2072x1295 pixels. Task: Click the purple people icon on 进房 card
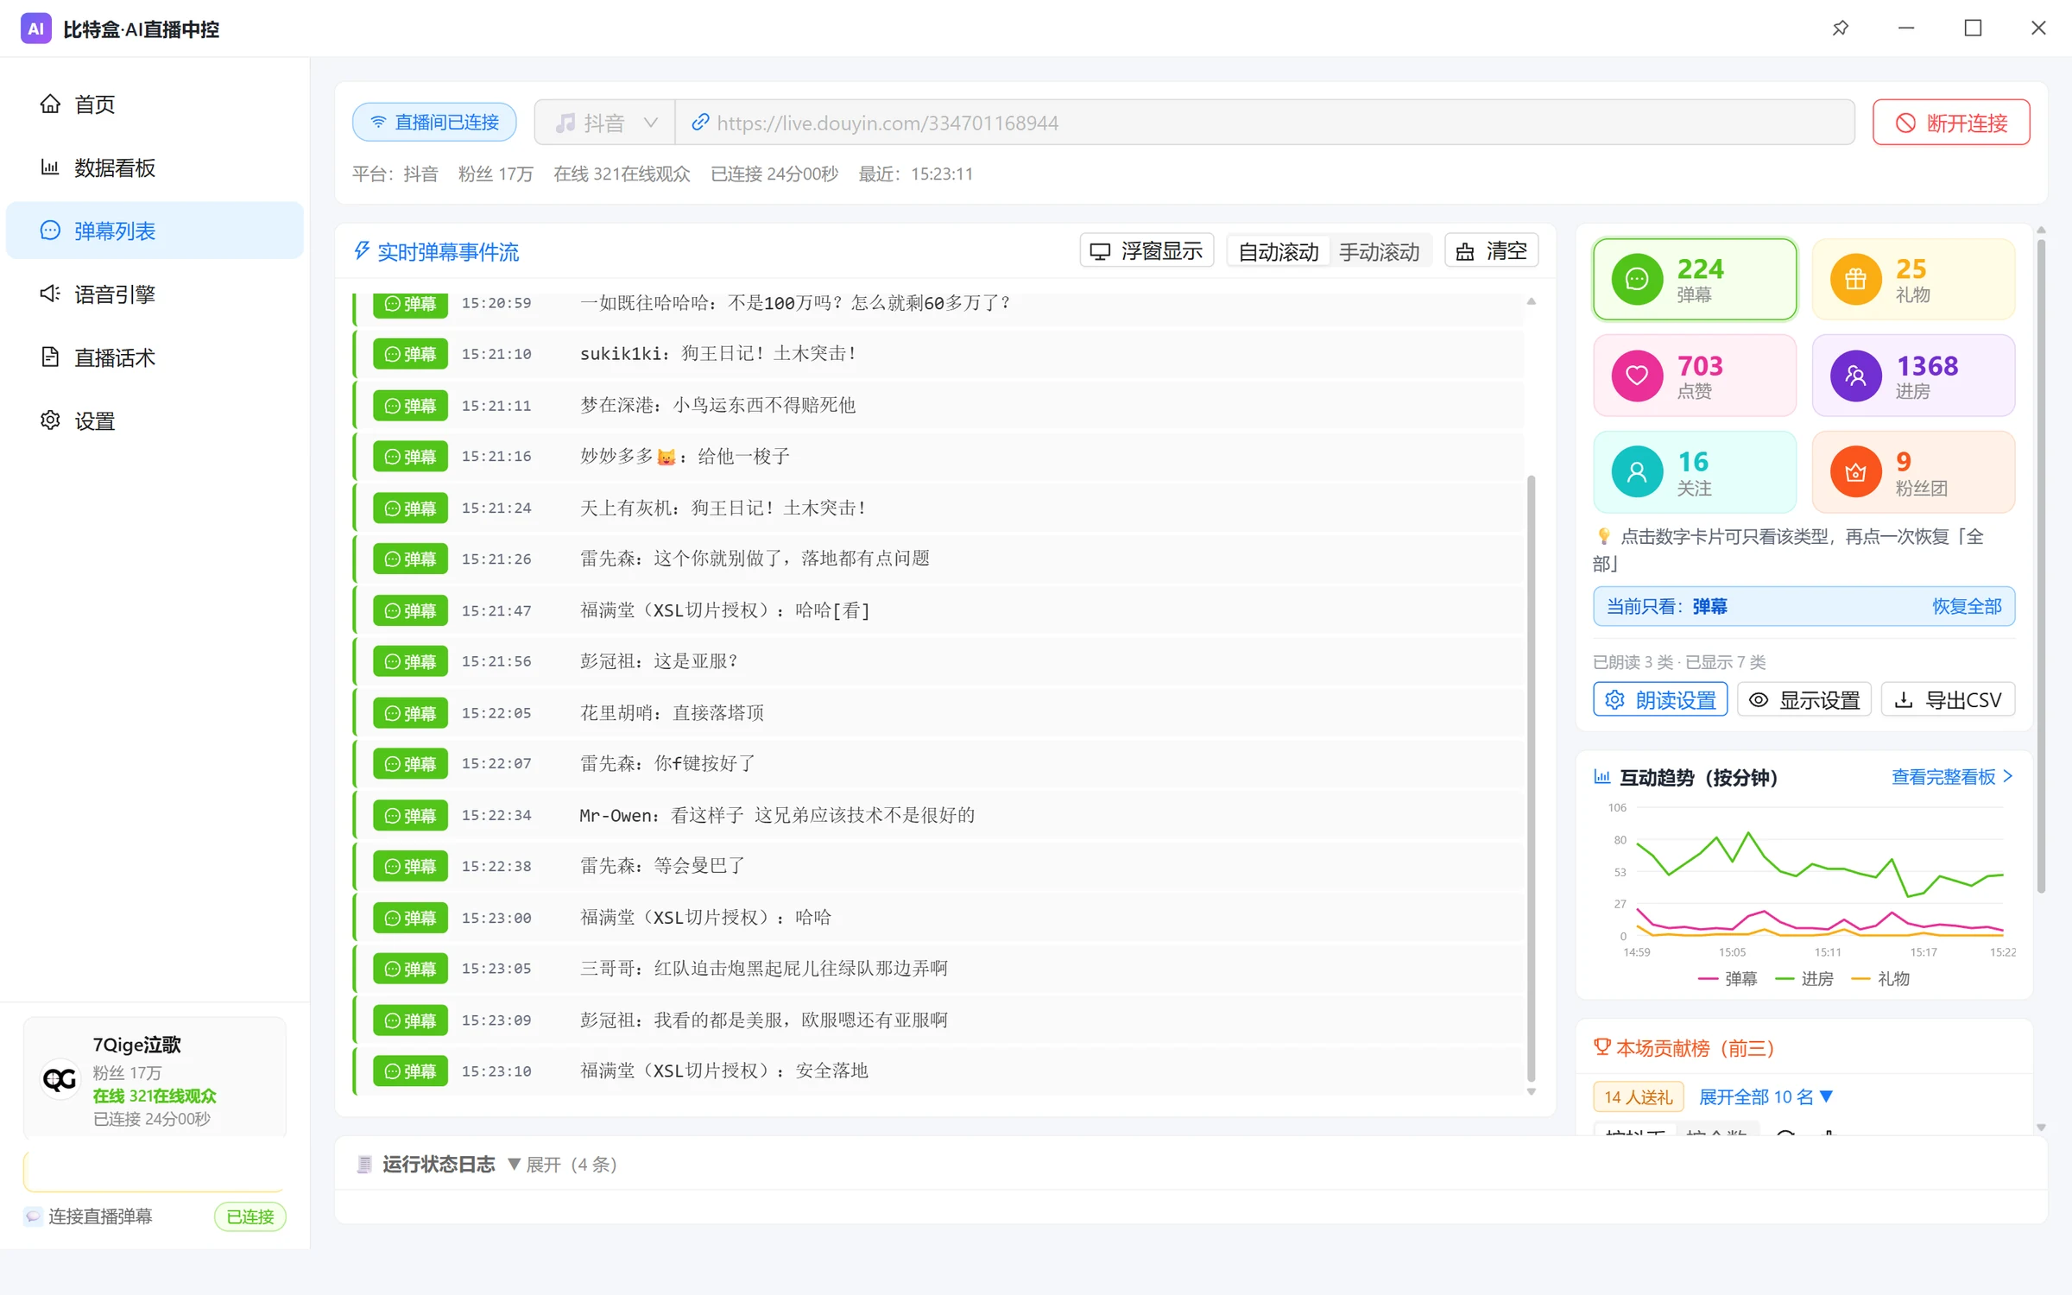1855,376
